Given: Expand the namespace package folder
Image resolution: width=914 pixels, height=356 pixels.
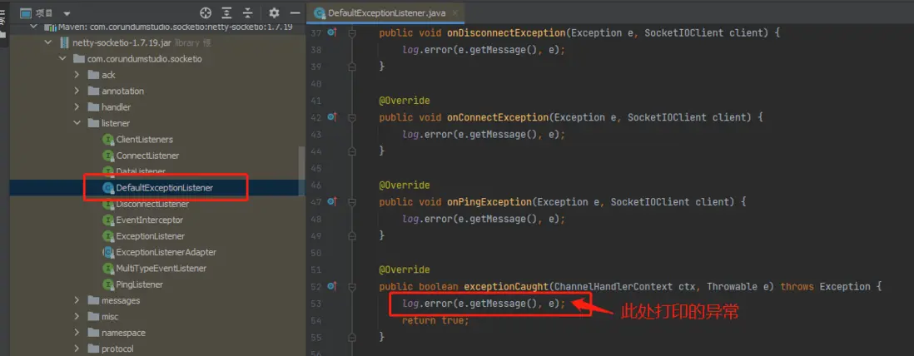Looking at the screenshot, I should point(77,333).
